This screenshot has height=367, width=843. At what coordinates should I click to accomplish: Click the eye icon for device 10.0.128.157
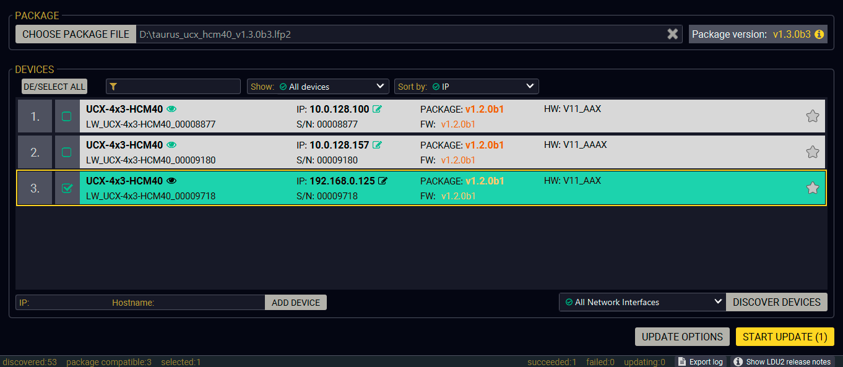pyautogui.click(x=171, y=145)
